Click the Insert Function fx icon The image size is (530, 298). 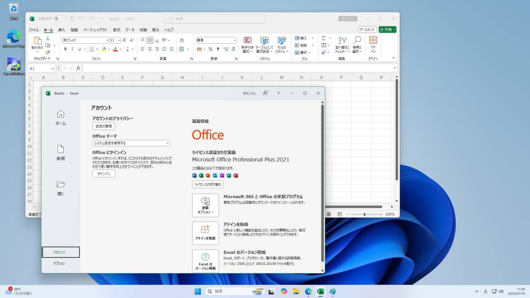[78, 68]
